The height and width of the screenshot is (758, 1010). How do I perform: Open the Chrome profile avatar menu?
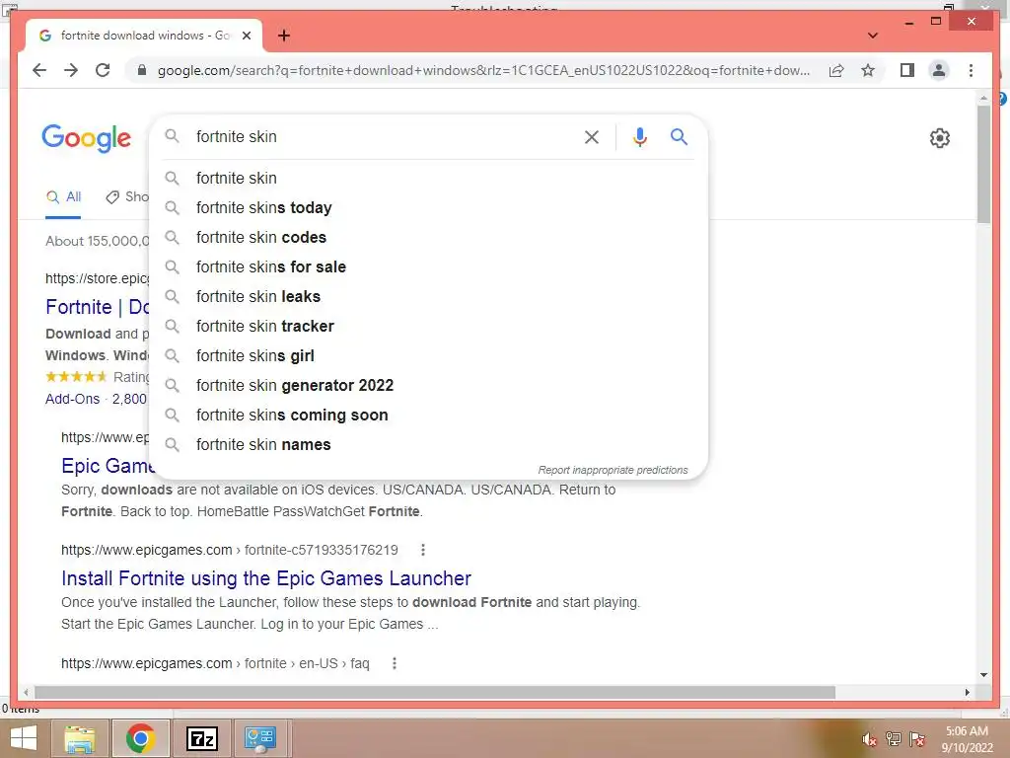click(x=939, y=70)
